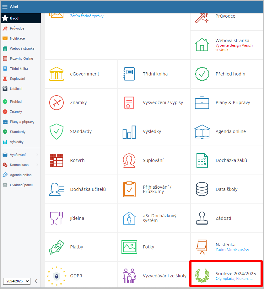Click the Průvodce magic wand tile icon
The width and height of the screenshot is (264, 289).
tap(202, 18)
